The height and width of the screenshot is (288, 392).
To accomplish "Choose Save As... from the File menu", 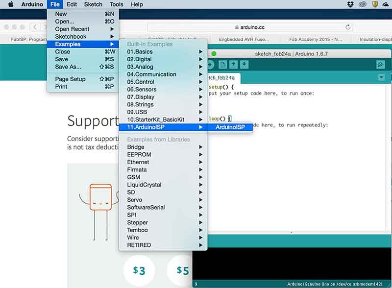I will [x=83, y=67].
